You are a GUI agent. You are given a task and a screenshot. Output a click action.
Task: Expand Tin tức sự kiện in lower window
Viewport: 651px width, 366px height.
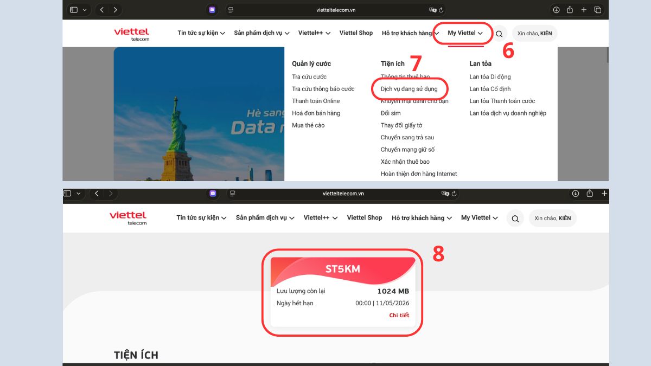coord(201,218)
